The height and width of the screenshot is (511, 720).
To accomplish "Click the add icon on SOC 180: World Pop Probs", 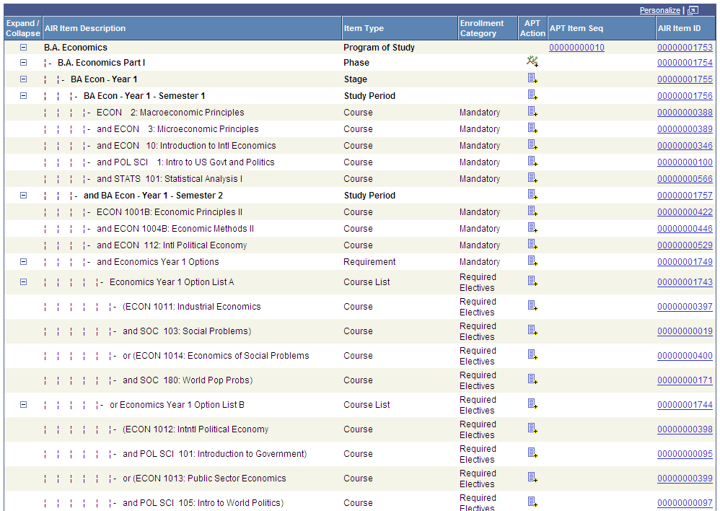I will [x=532, y=380].
